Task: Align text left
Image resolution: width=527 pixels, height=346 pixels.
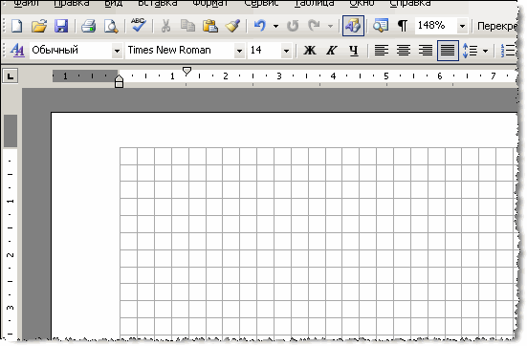Action: [x=382, y=51]
